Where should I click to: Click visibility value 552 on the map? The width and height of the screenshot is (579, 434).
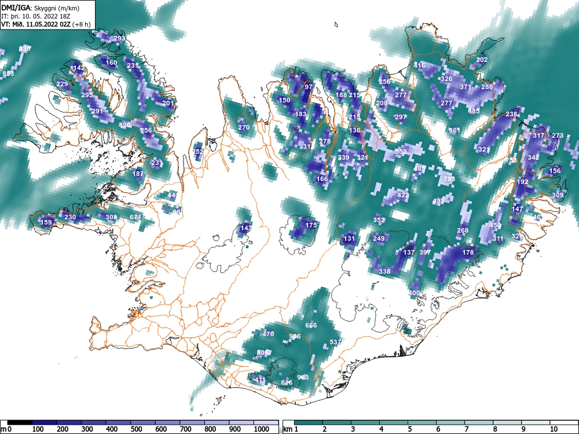coord(401,152)
